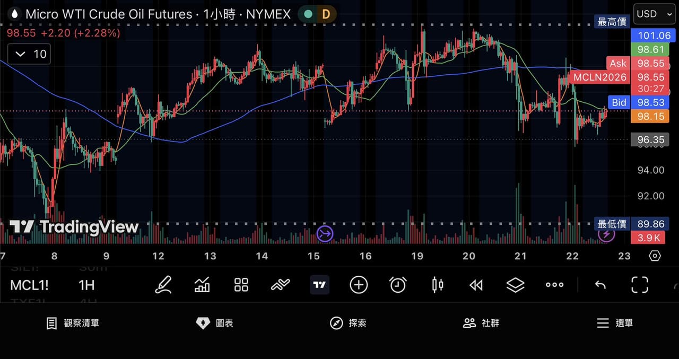Switch to the 圖表 tab
Screen dimensions: 679x359
(214, 323)
